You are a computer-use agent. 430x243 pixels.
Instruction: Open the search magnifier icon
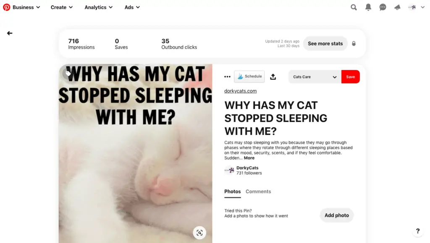coord(354,8)
